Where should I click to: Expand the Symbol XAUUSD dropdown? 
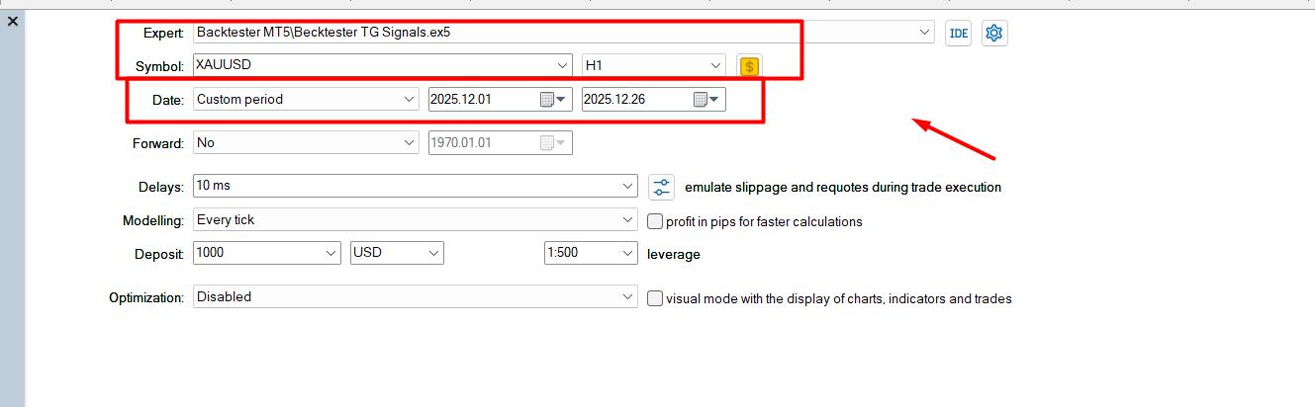coord(562,65)
